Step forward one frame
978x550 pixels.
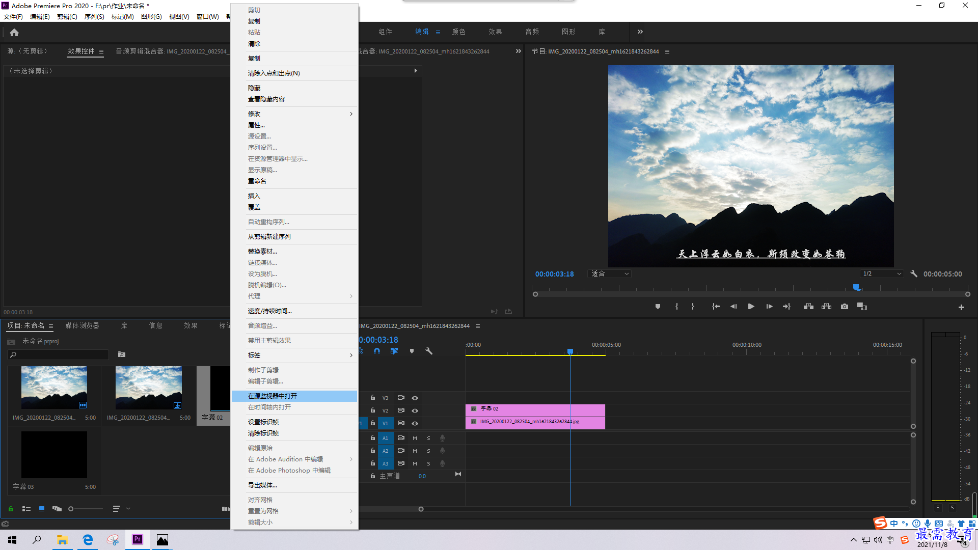(x=769, y=307)
